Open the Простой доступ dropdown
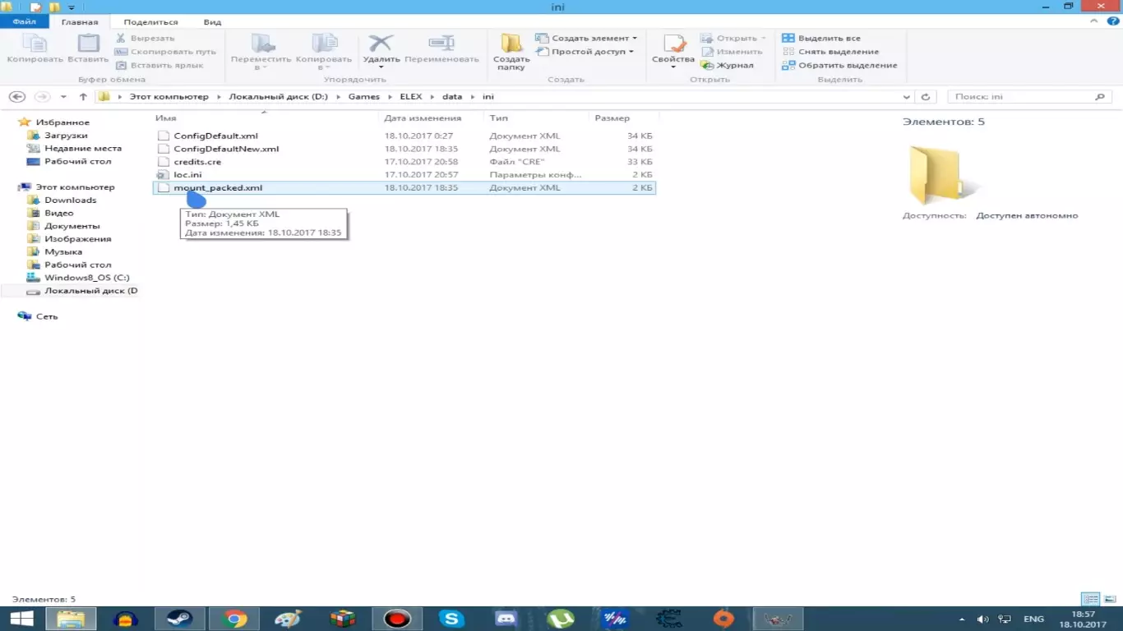This screenshot has width=1123, height=631. 585,52
